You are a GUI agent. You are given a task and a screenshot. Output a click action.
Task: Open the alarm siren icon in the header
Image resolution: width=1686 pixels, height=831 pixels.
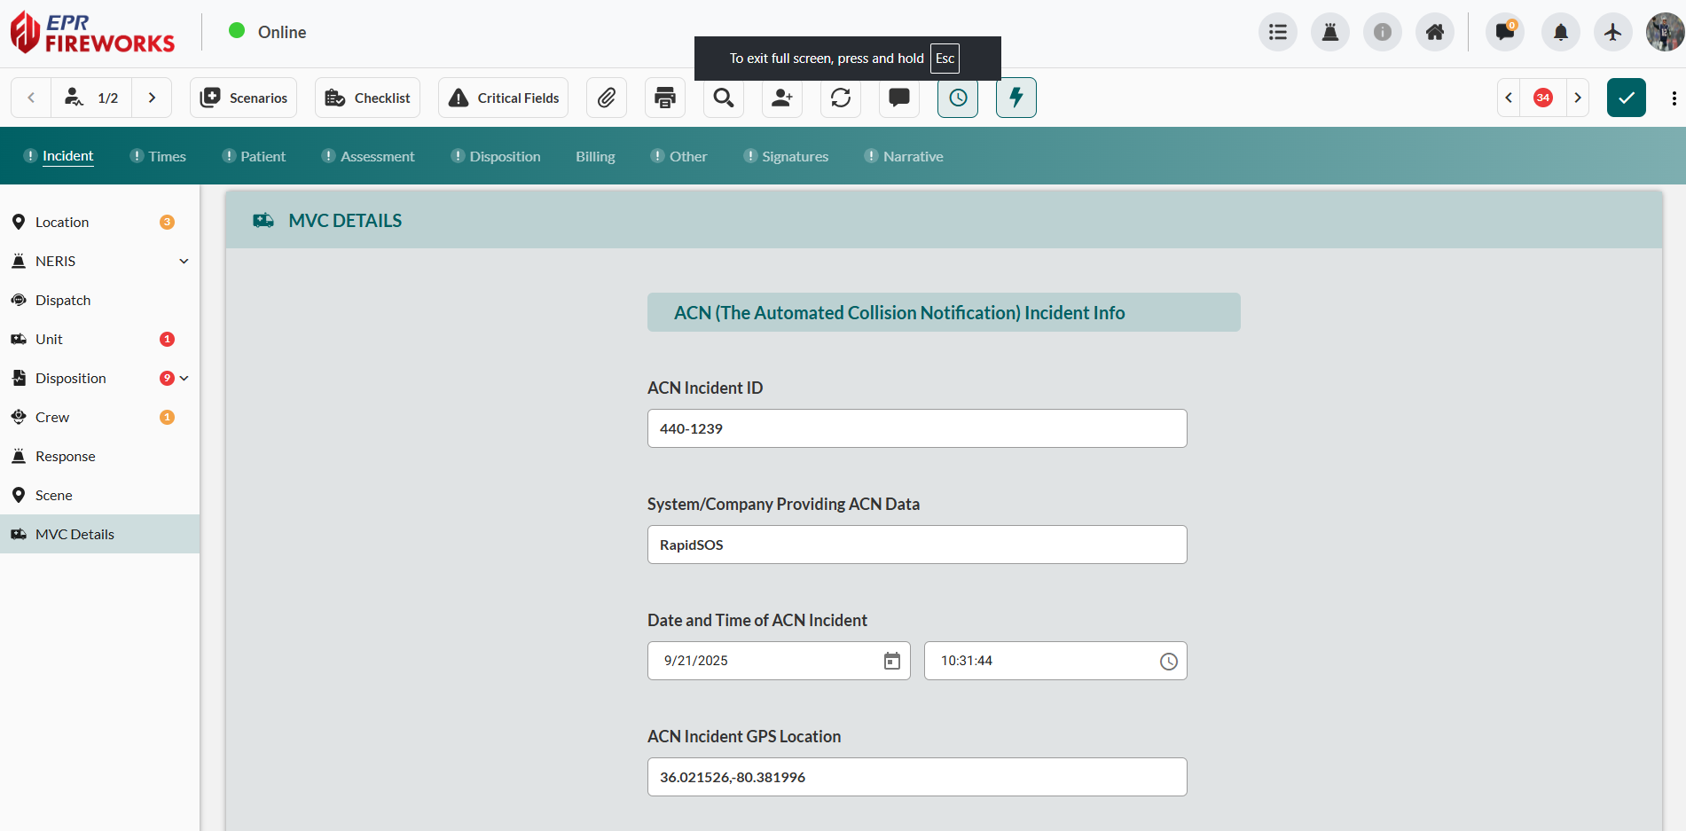pyautogui.click(x=1329, y=31)
